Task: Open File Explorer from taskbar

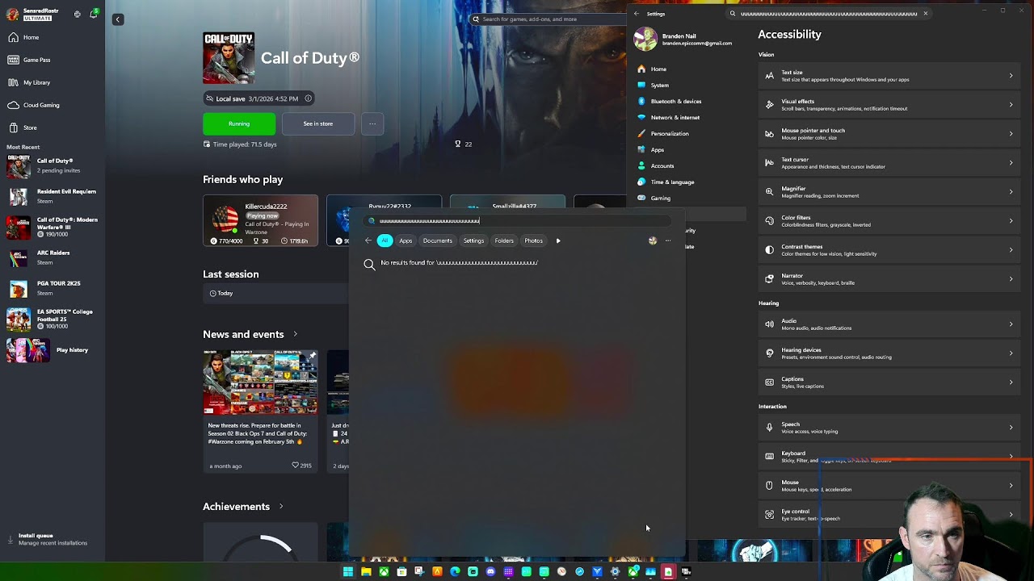Action: click(366, 571)
